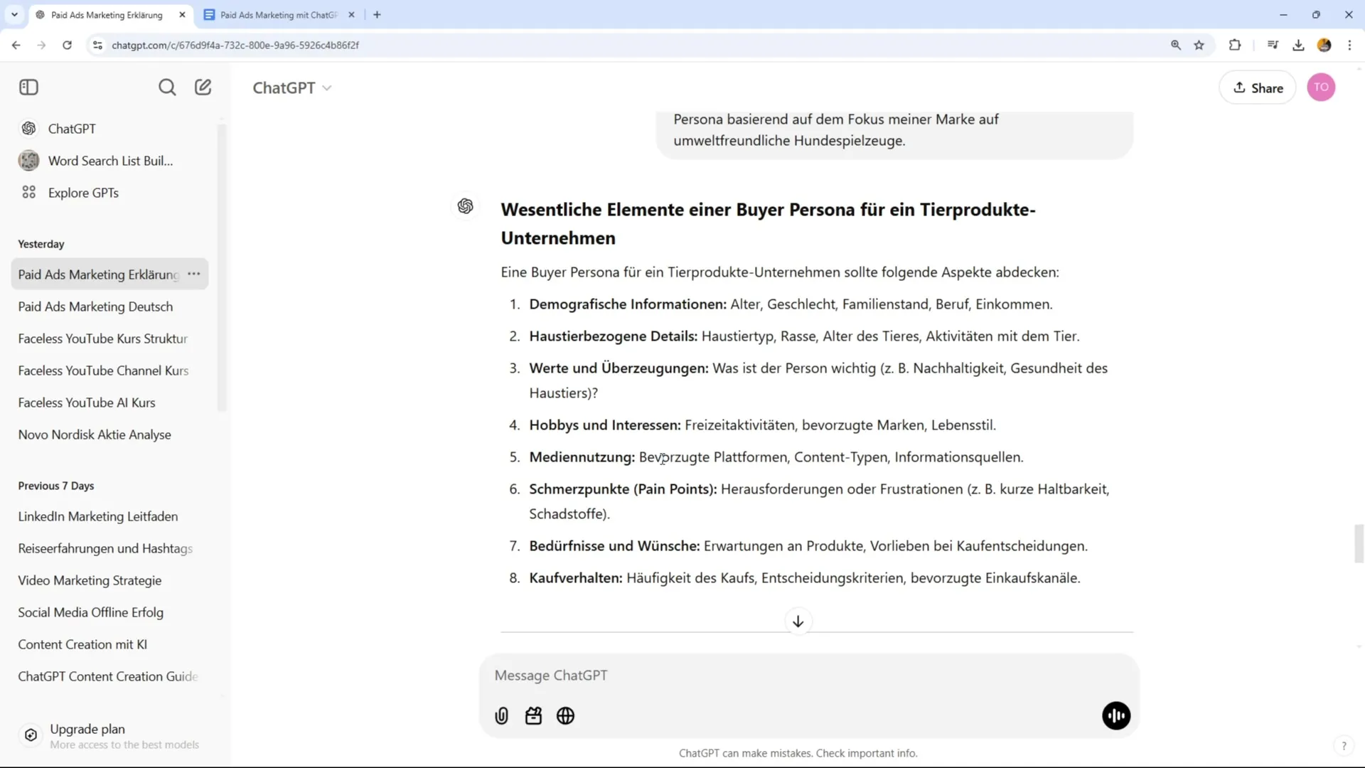Open browser downloads icon
The image size is (1365, 768).
pos(1298,45)
